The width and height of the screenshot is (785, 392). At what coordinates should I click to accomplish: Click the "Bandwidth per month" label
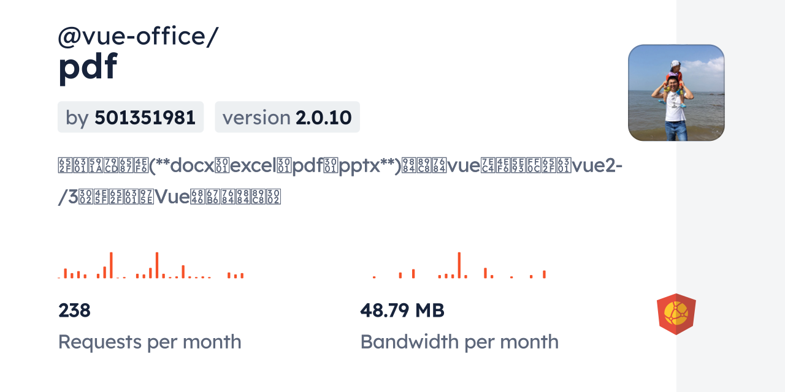(459, 342)
